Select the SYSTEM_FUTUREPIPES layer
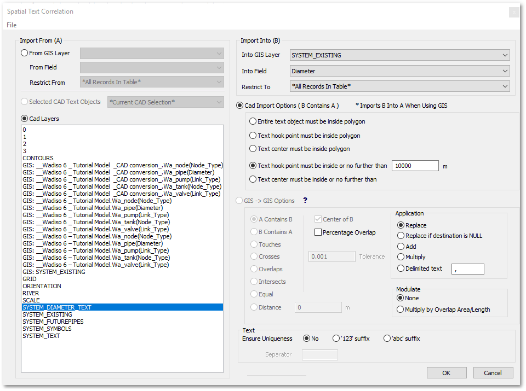The height and width of the screenshot is (391, 526). point(122,322)
